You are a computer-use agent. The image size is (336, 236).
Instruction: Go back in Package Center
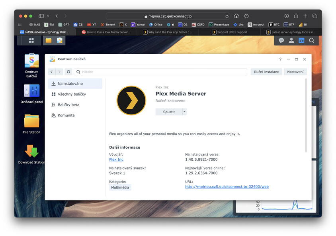[52, 72]
